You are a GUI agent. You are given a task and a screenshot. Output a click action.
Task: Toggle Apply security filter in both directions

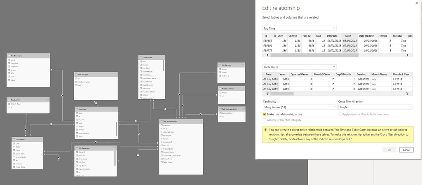pyautogui.click(x=340, y=114)
